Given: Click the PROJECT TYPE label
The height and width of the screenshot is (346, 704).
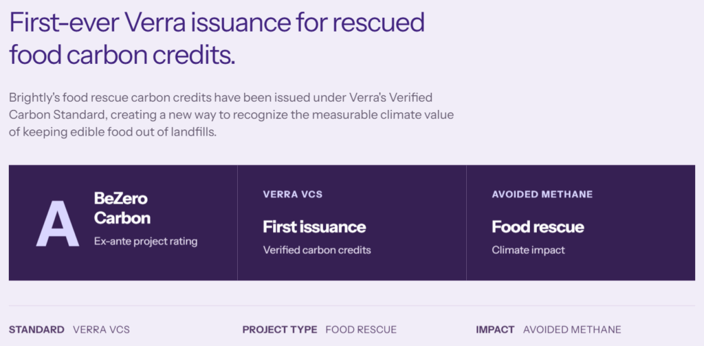Looking at the screenshot, I should click(280, 329).
